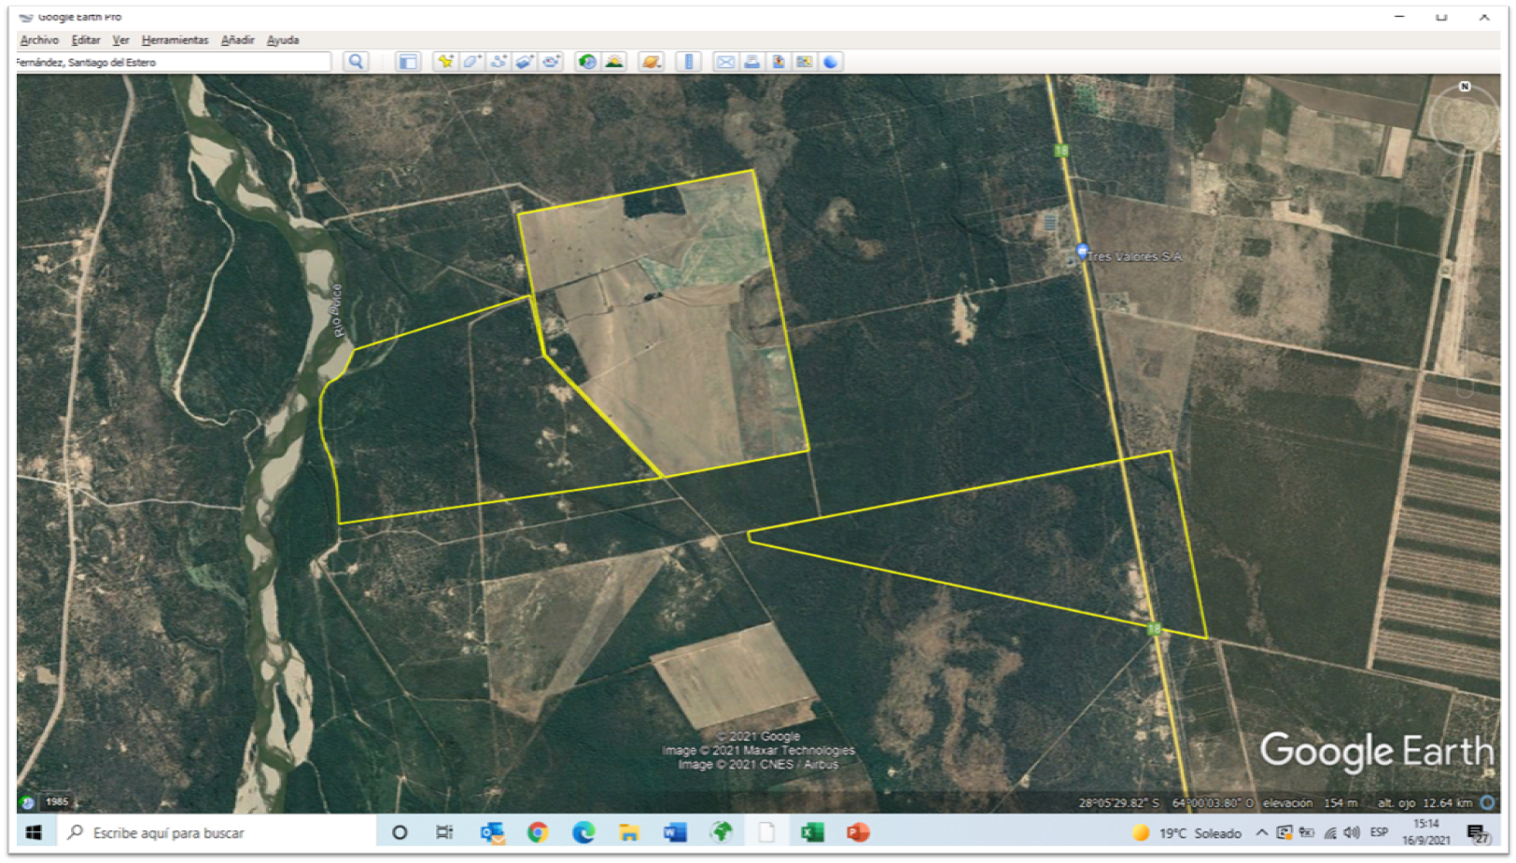Click the N on the navigation compass ring
Viewport: 1516px width, 863px height.
coord(1465,87)
